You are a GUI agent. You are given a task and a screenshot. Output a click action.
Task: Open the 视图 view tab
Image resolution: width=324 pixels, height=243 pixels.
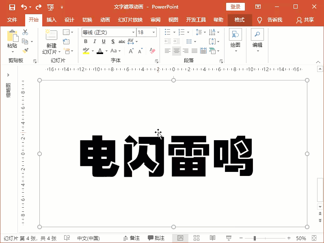[173, 20]
